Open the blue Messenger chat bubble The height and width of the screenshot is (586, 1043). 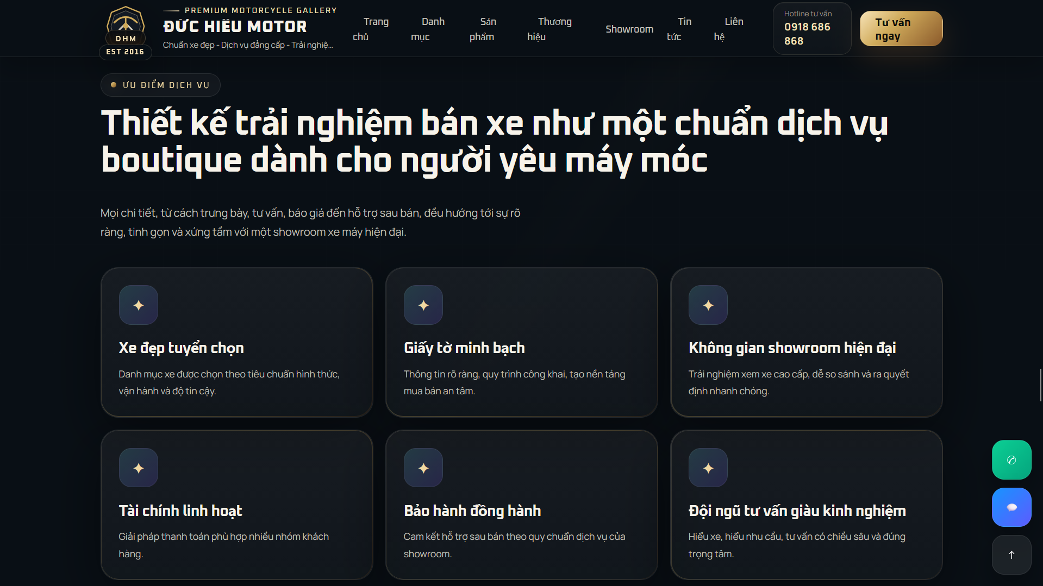click(1011, 507)
